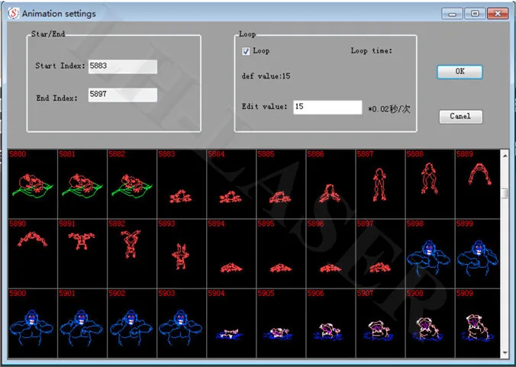Click the End Index field
516x367 pixels.
tap(122, 95)
